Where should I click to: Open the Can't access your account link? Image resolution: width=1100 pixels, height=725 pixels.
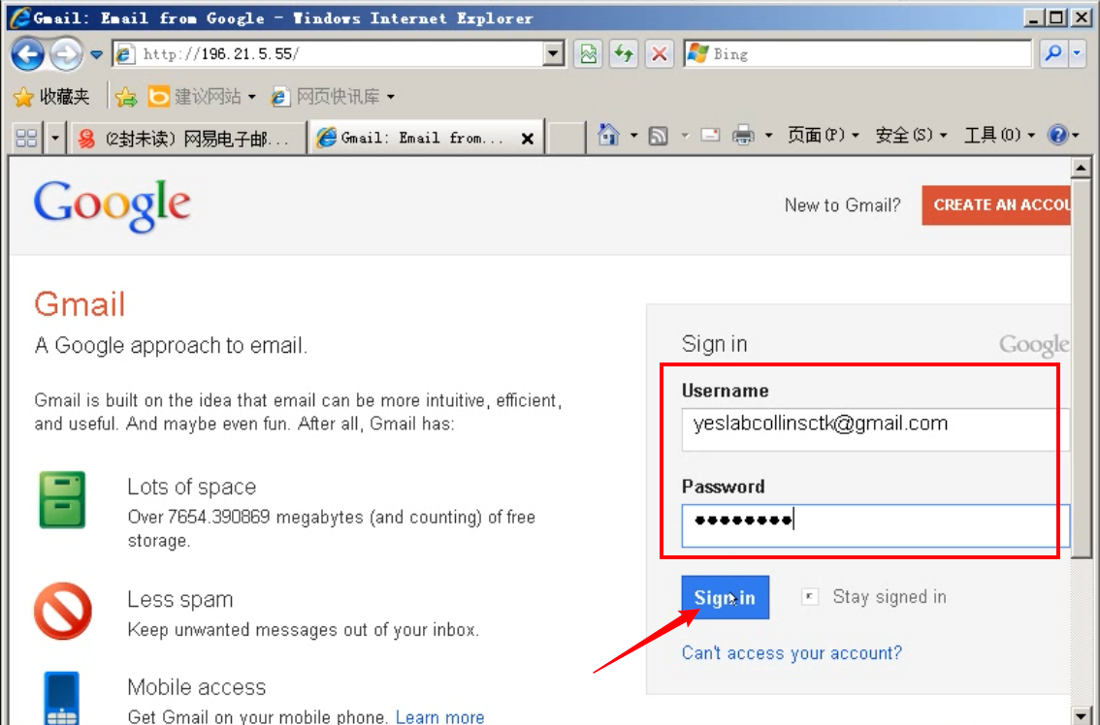coord(792,652)
